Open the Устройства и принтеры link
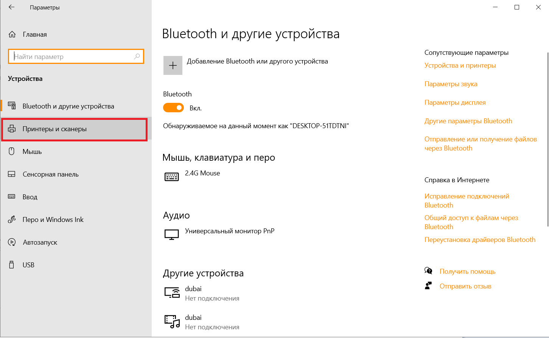549x338 pixels. tap(460, 65)
